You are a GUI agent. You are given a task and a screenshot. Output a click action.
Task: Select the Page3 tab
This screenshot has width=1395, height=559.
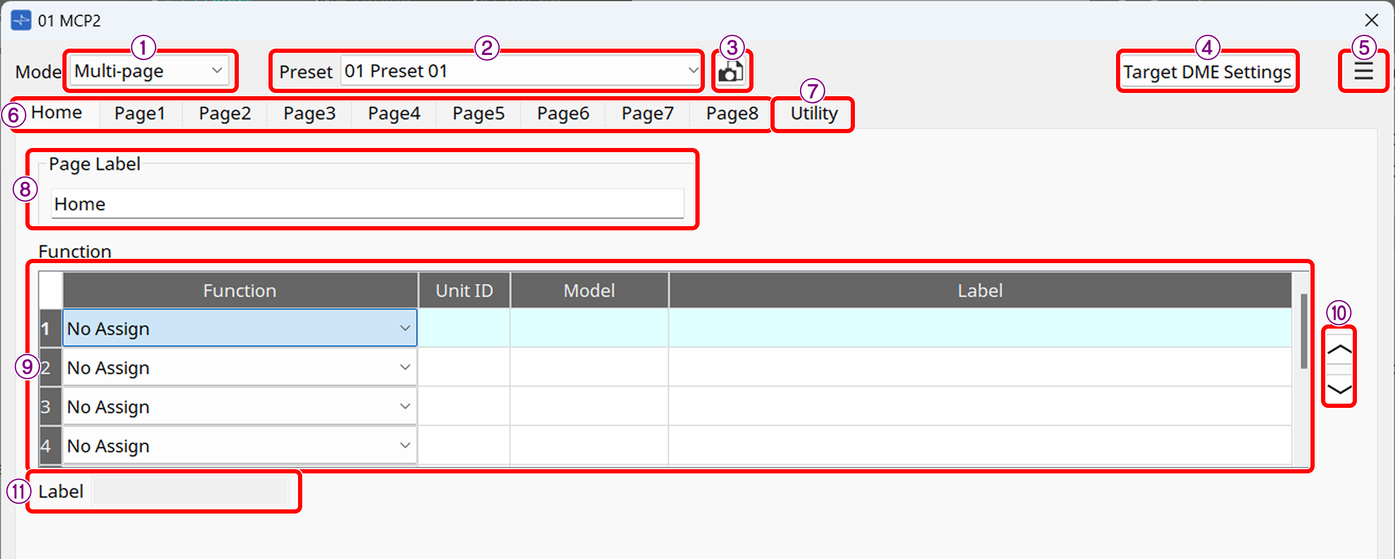(x=309, y=113)
